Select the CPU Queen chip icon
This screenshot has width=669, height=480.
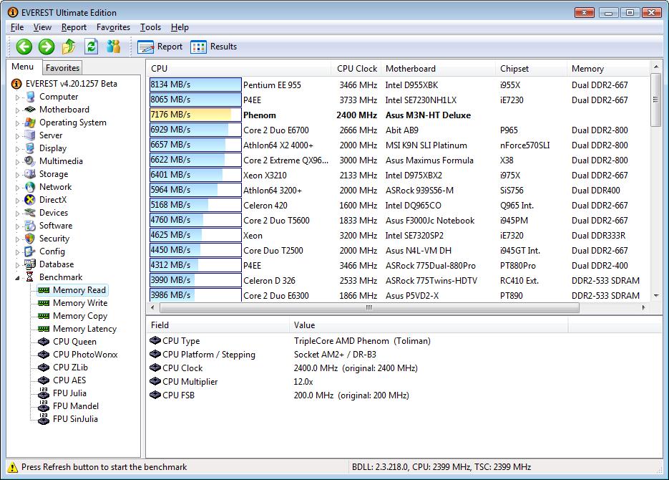(x=44, y=342)
